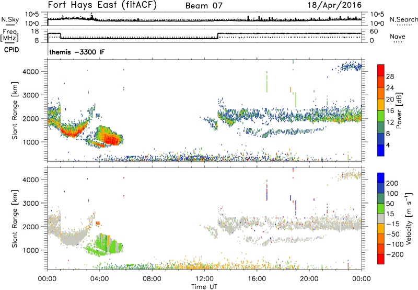418x290 pixels.
Task: Click the 'Slant Range [km]' label of power panel
Action: (x=15, y=110)
